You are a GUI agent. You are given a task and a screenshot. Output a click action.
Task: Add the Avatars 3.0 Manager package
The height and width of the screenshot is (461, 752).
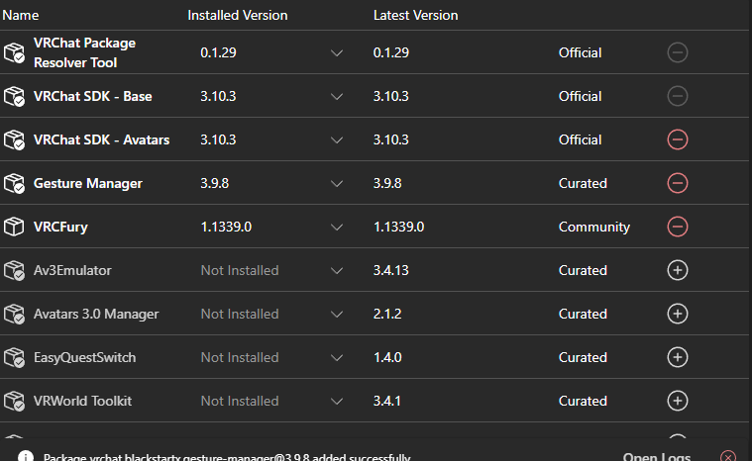pyautogui.click(x=677, y=314)
